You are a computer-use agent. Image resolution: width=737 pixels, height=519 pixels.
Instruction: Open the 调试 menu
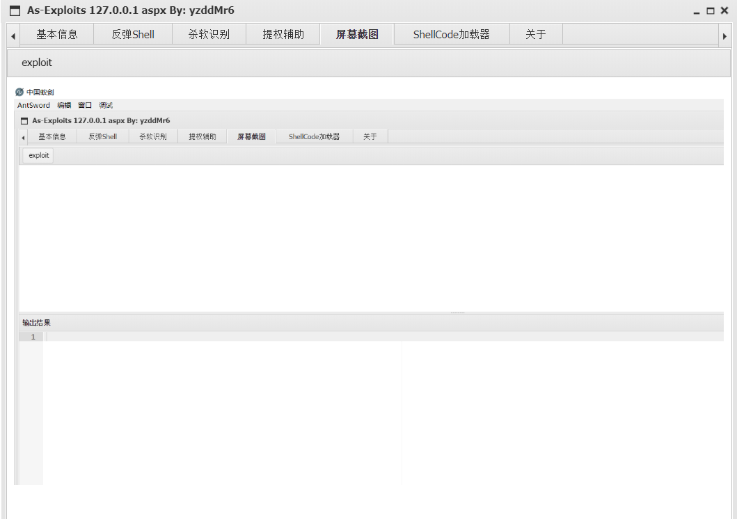[x=106, y=105]
